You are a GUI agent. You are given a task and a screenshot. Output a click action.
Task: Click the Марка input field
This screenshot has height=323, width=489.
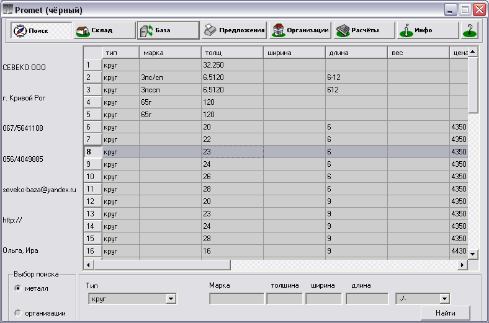point(236,299)
